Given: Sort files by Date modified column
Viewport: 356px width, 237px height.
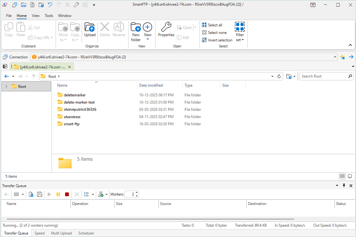Looking at the screenshot, I should pyautogui.click(x=151, y=85).
